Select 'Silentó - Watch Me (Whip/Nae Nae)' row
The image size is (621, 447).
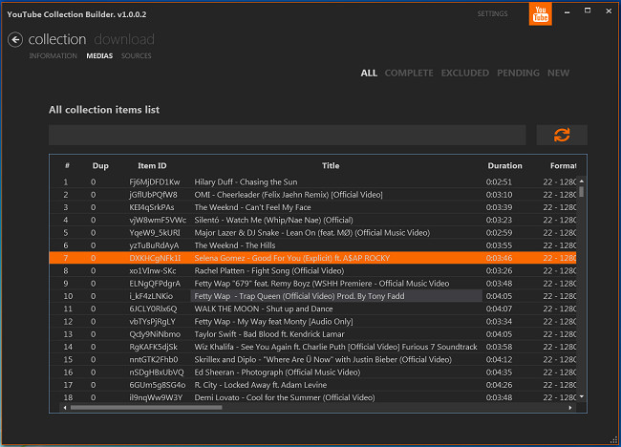click(x=312, y=220)
